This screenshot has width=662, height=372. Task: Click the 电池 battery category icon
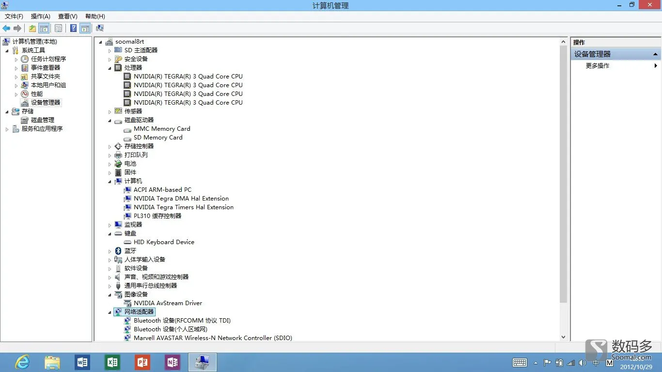click(118, 164)
